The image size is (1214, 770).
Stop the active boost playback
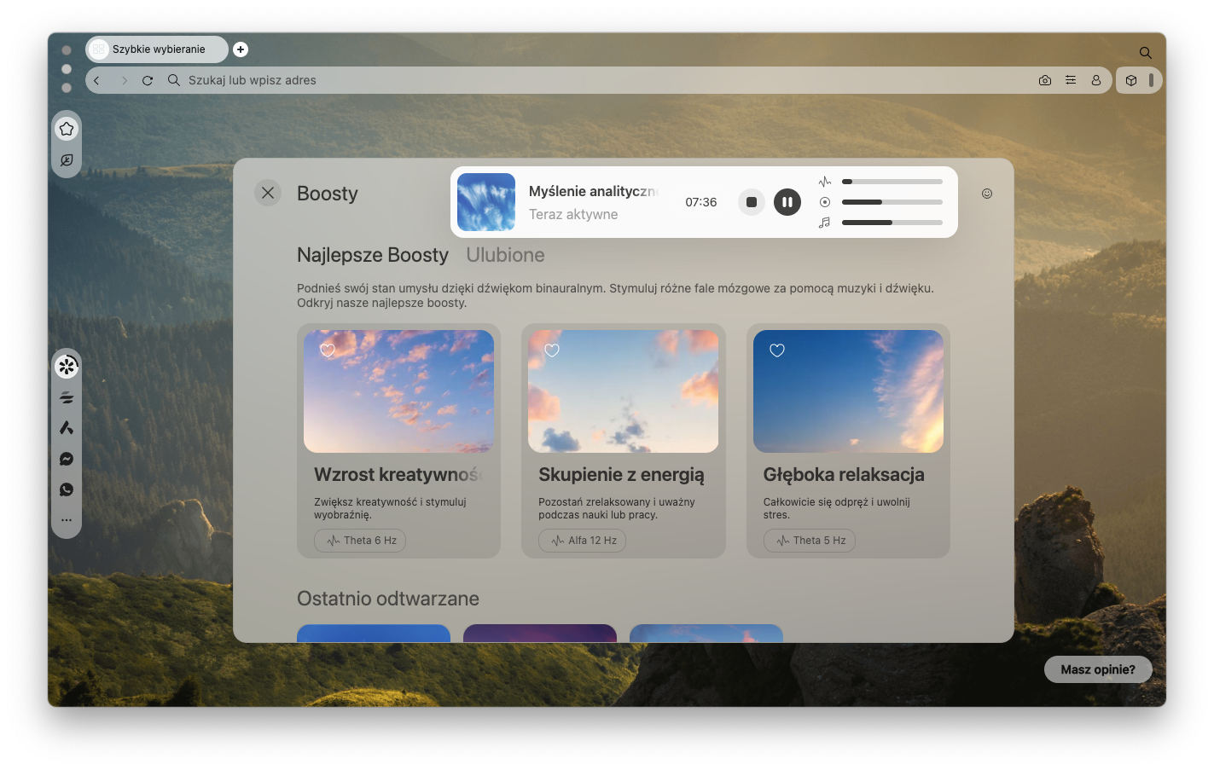[x=751, y=202]
